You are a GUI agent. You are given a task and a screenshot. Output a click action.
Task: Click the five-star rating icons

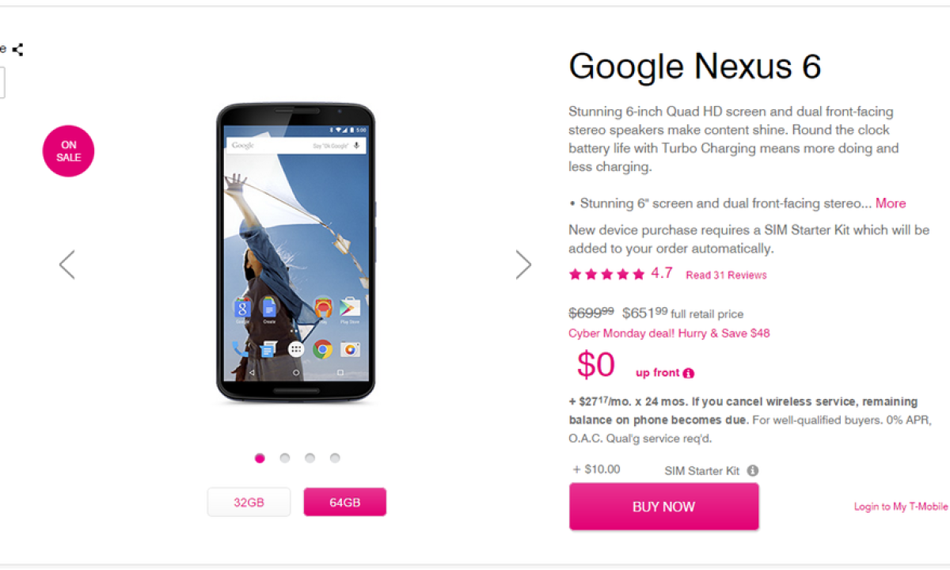click(607, 275)
